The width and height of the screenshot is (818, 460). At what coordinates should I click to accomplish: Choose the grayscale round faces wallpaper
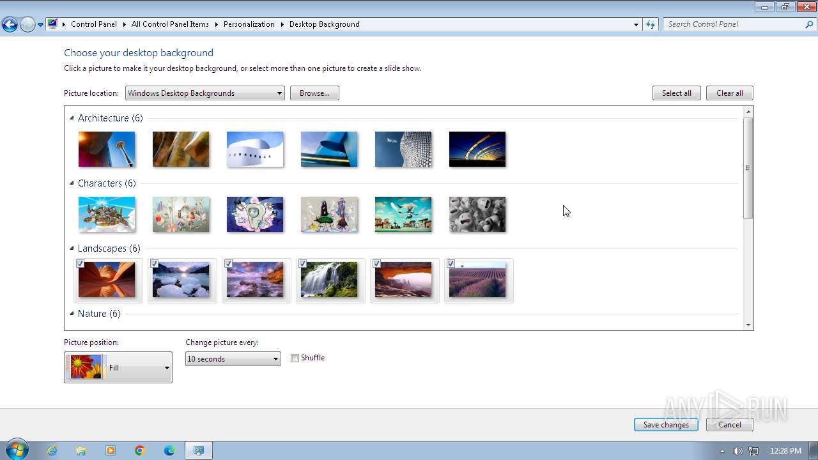(477, 214)
